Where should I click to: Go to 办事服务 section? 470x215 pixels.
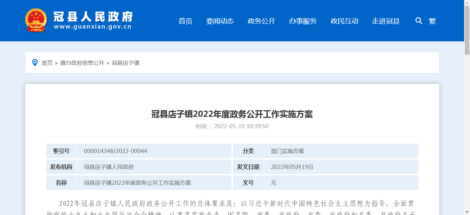[303, 21]
